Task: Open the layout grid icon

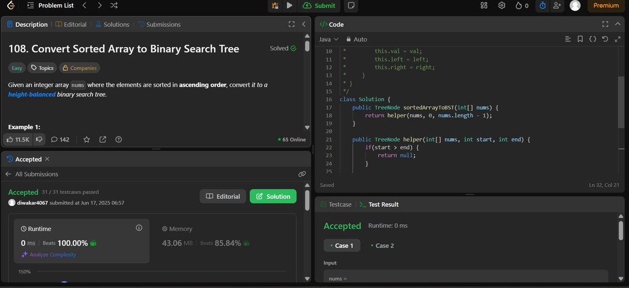Action: pyautogui.click(x=484, y=6)
